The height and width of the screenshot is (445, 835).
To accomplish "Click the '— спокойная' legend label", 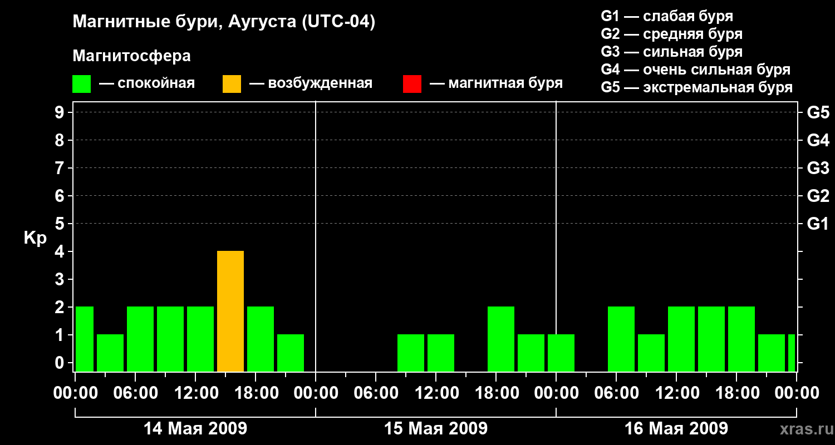I will 147,83.
